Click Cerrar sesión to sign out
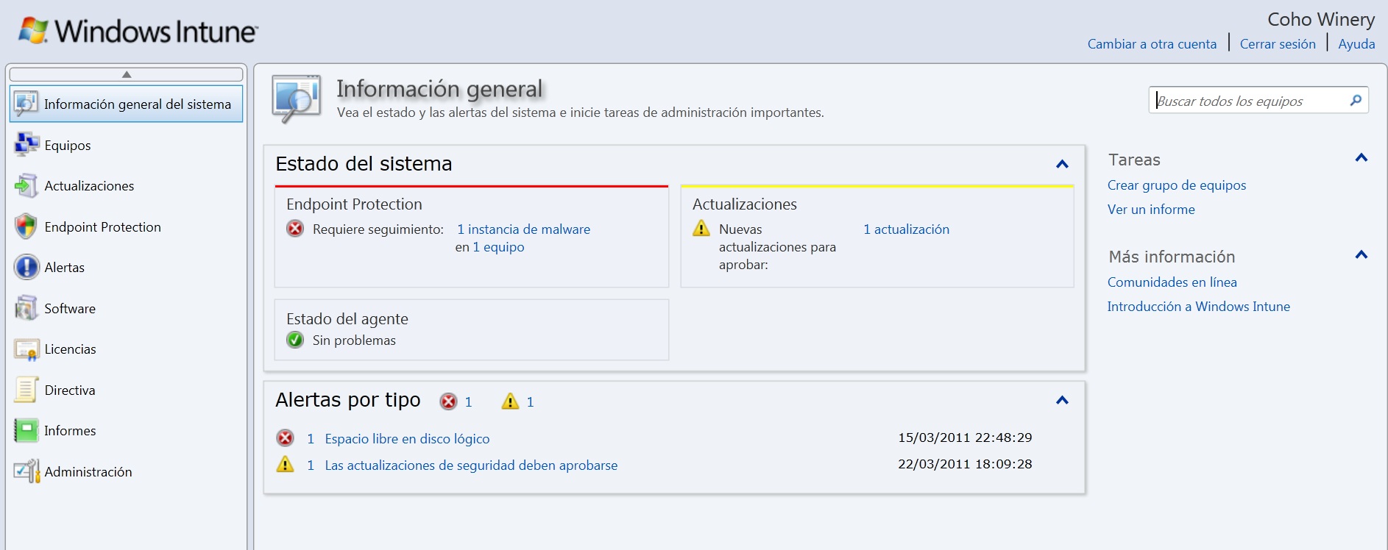The width and height of the screenshot is (1388, 550). [1277, 44]
